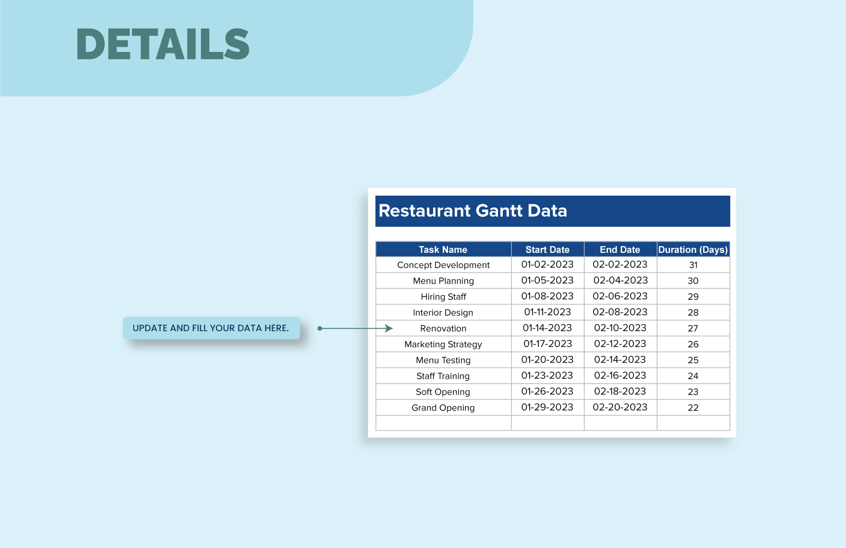Click start date 01-17-2023
The width and height of the screenshot is (846, 548).
pos(547,344)
